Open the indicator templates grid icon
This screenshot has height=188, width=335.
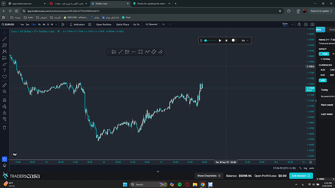[90, 25]
